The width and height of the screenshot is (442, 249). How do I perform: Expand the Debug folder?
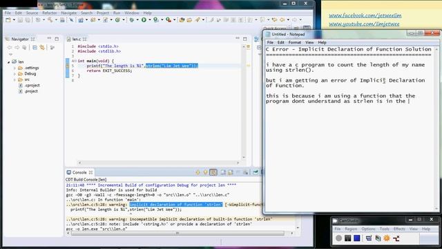point(15,74)
